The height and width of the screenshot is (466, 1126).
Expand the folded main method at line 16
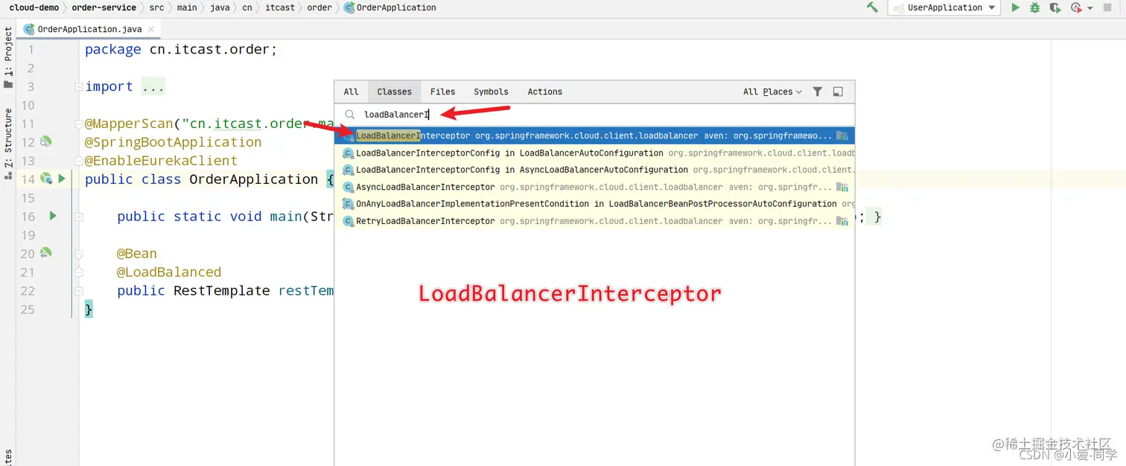pos(78,217)
